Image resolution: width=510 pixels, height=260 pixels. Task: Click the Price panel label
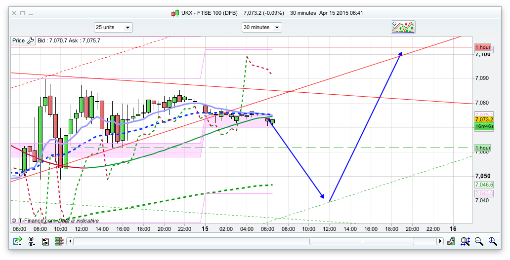pos(18,41)
